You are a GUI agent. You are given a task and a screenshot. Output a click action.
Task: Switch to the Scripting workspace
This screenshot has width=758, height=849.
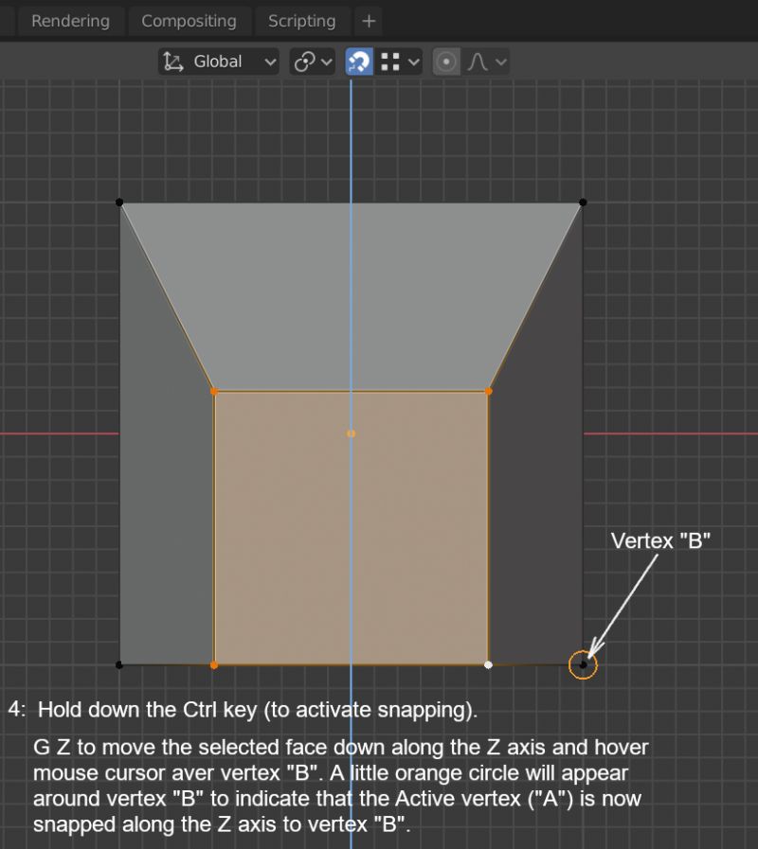(x=301, y=21)
